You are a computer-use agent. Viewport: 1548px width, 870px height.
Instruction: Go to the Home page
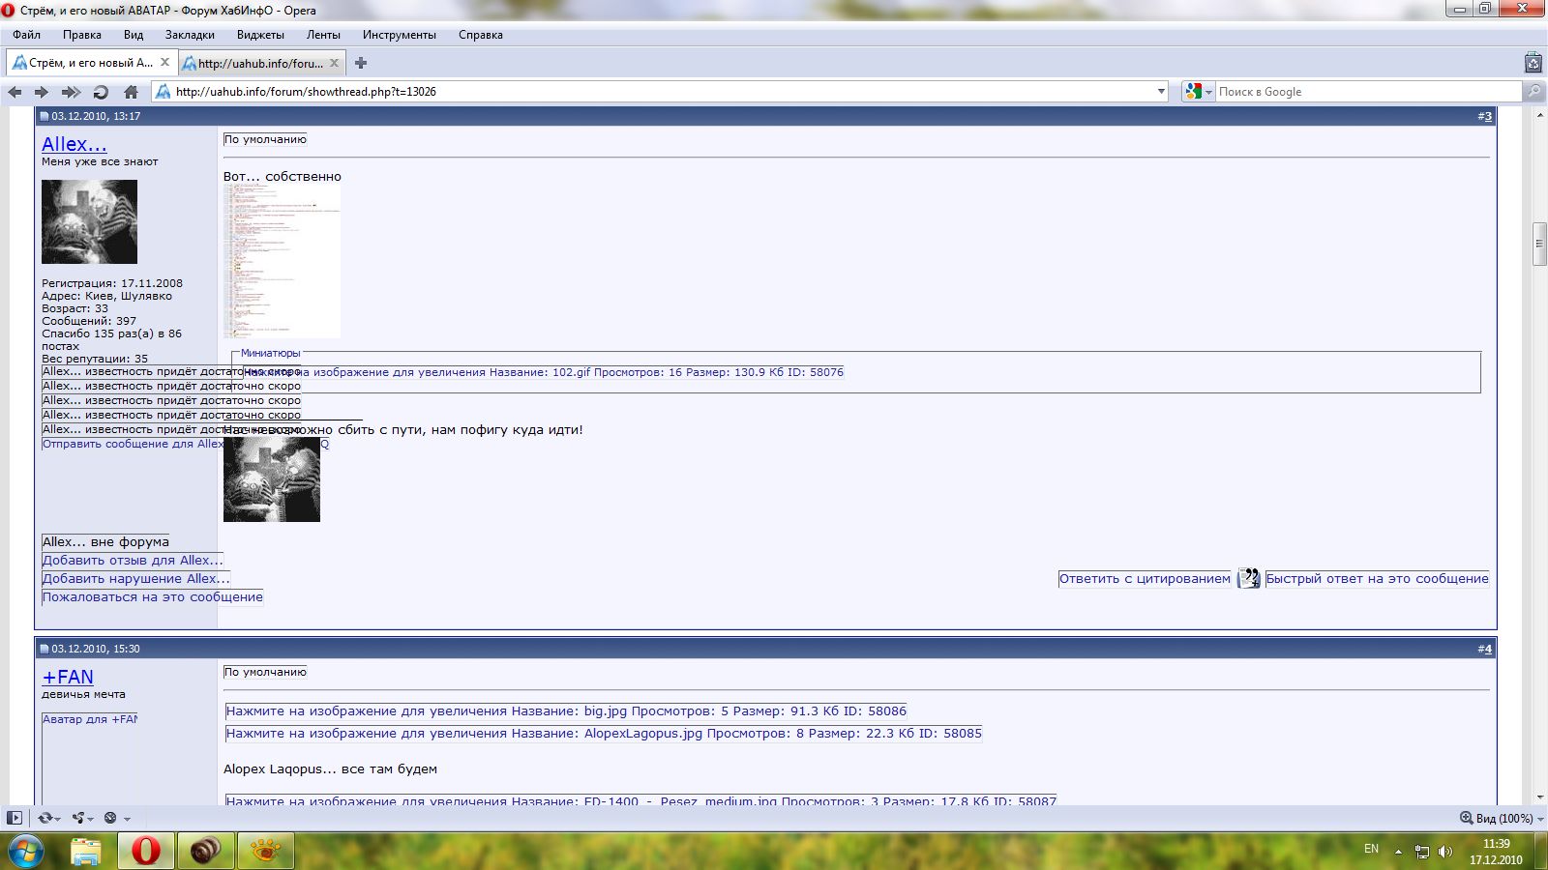pyautogui.click(x=131, y=92)
